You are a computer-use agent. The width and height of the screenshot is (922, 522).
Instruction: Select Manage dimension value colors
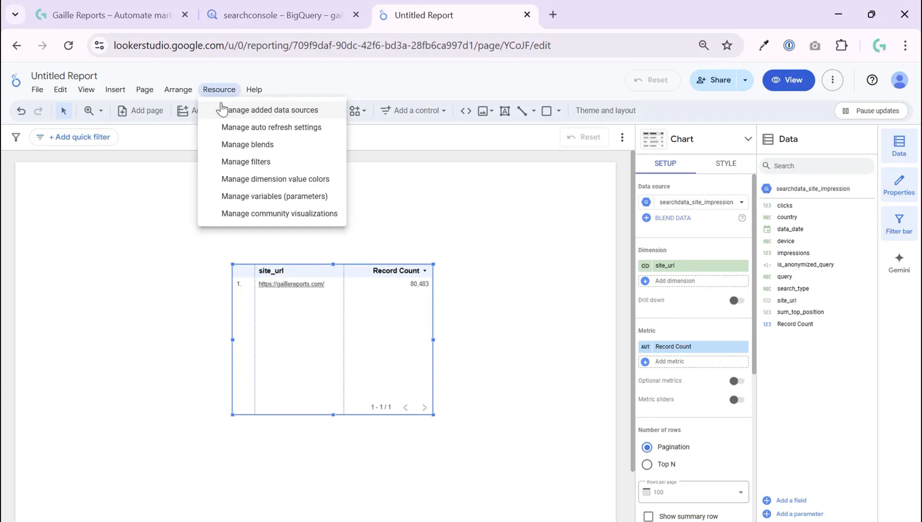coord(272,179)
